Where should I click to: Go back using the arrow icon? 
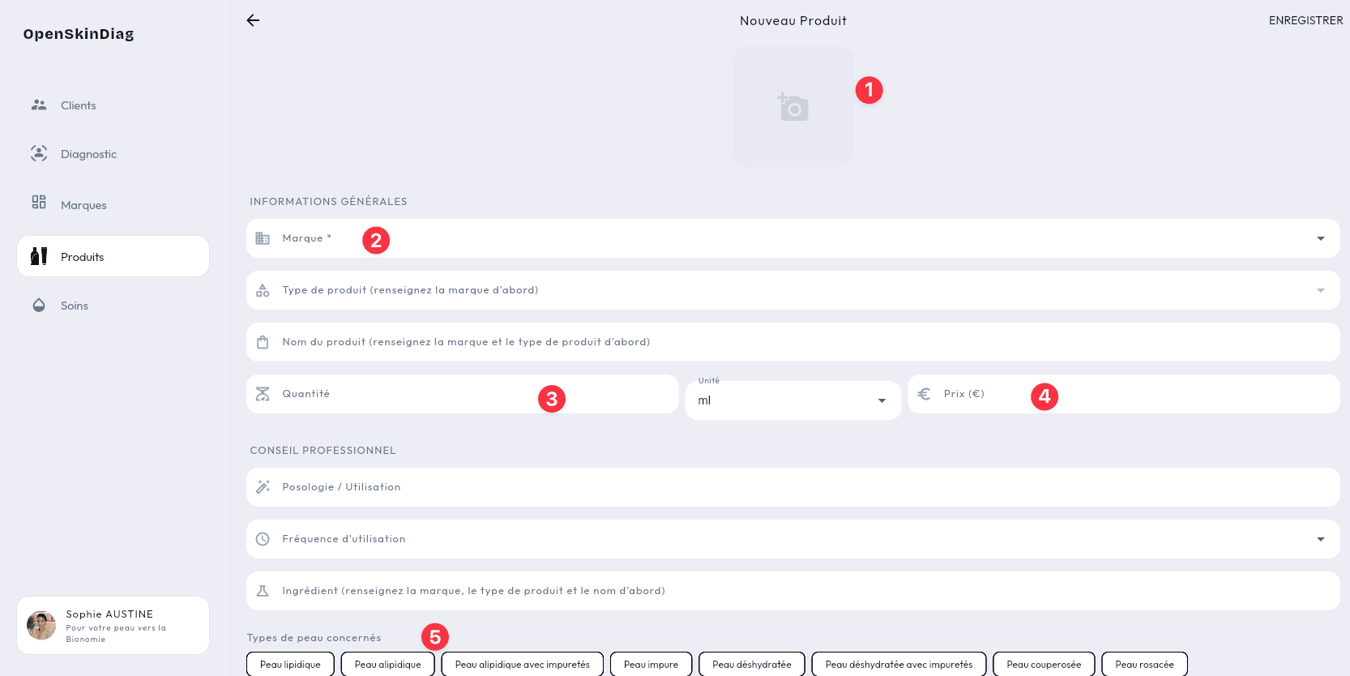coord(253,20)
